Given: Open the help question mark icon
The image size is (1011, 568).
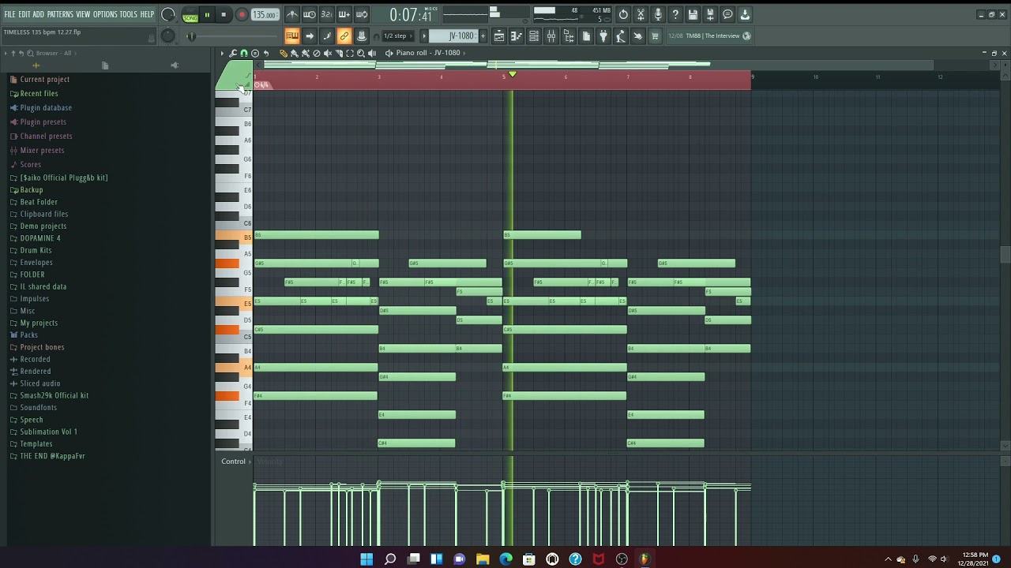Looking at the screenshot, I should coord(675,14).
